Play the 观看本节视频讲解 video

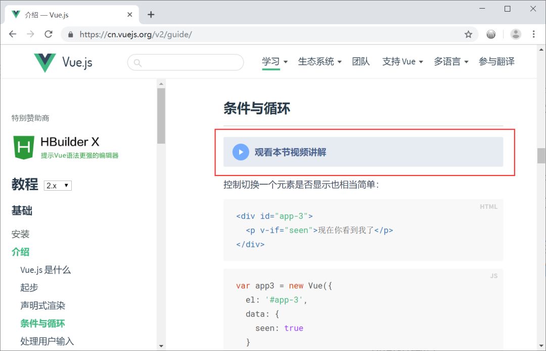(x=240, y=151)
